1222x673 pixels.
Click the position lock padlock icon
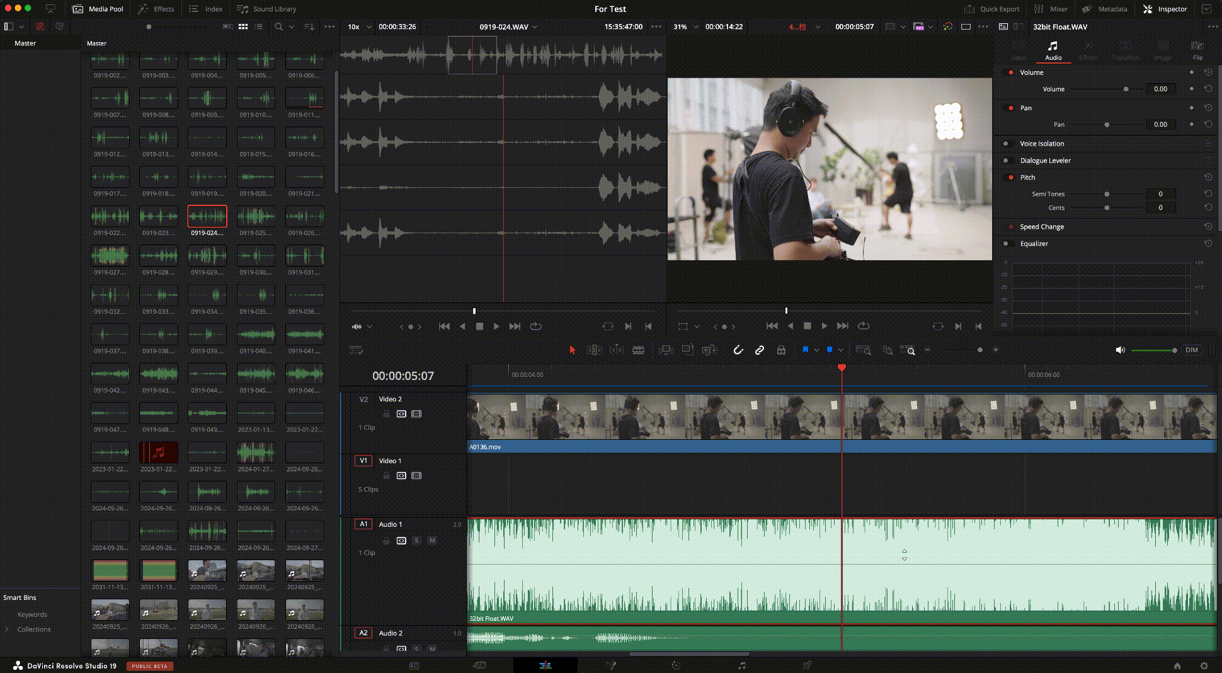tap(781, 350)
